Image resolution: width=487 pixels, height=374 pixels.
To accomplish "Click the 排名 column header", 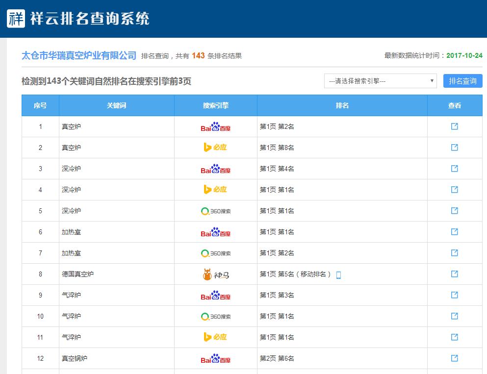I will pyautogui.click(x=342, y=105).
